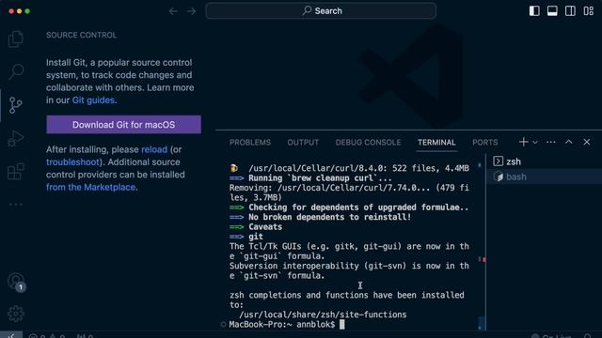This screenshot has width=602, height=338.
Task: Open the Accounts menu with badge
Action: click(16, 282)
